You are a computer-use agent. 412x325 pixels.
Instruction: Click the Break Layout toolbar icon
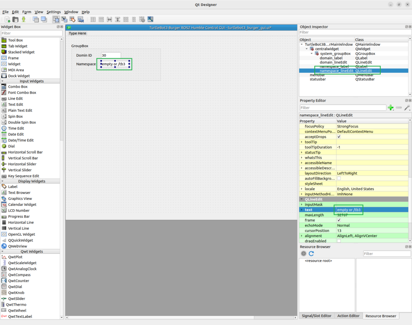point(142,19)
